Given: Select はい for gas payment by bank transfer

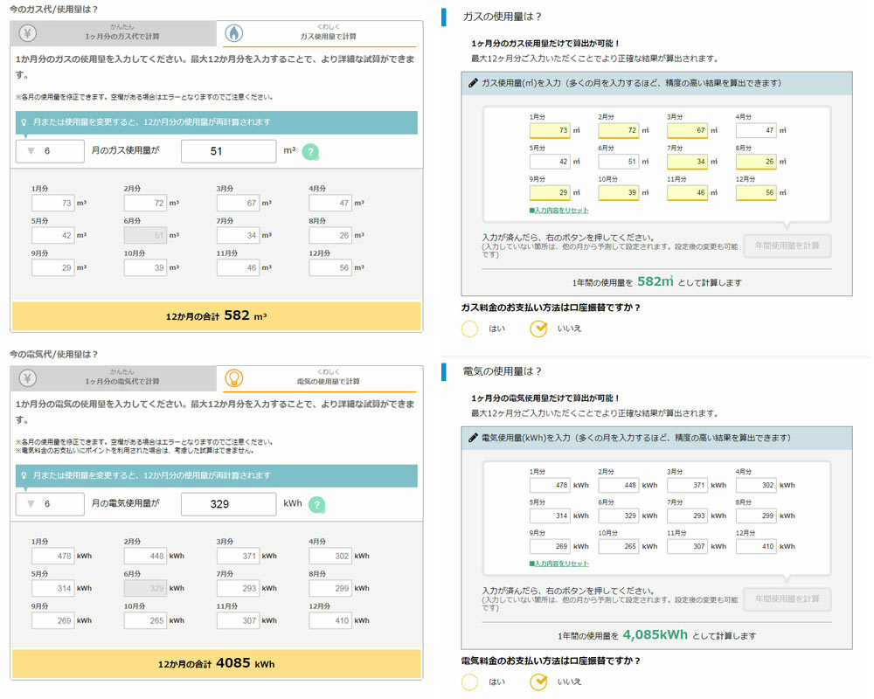Looking at the screenshot, I should 470,329.
